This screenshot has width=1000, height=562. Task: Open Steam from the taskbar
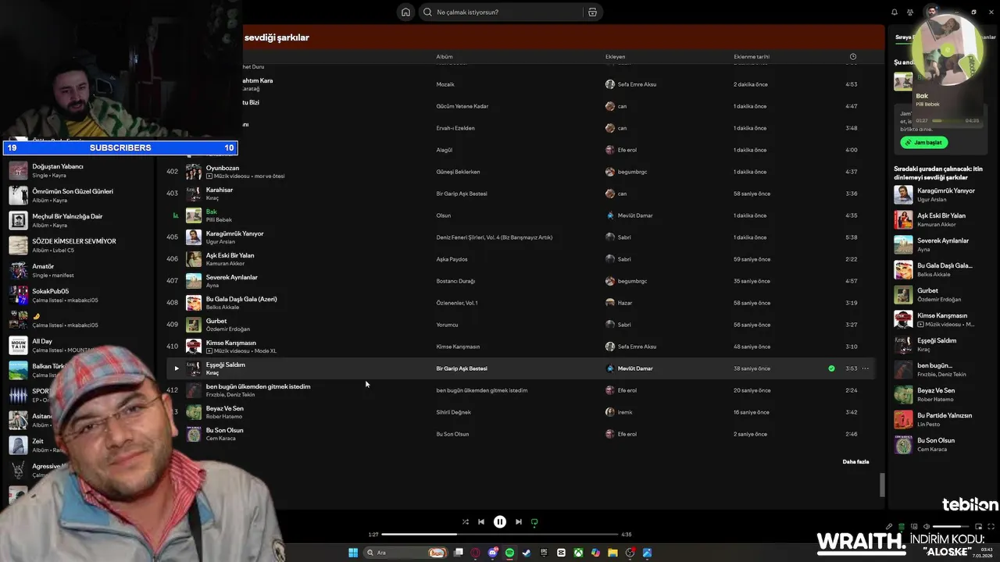point(527,553)
